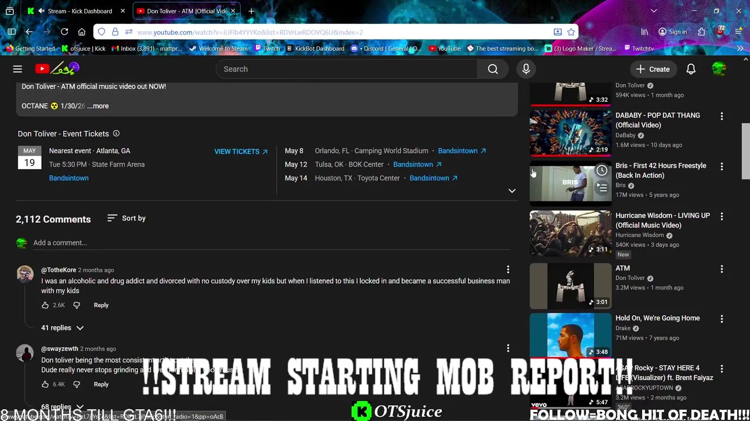Open ATM Don Toliver video thumbnail
The height and width of the screenshot is (421, 750).
[x=570, y=286]
